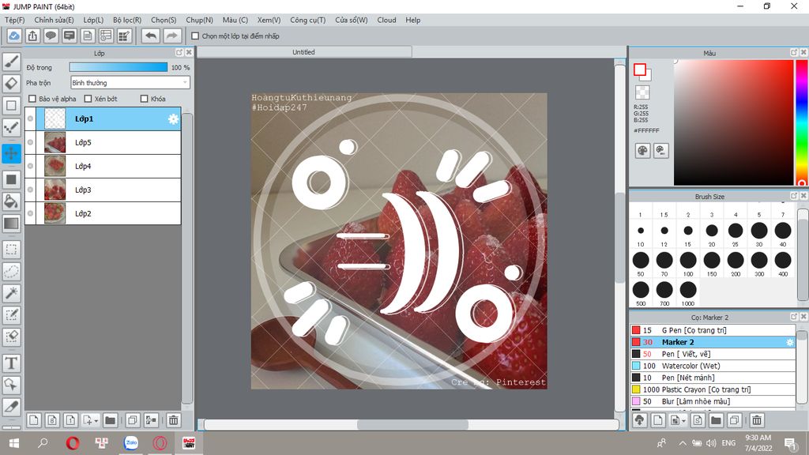Select the G Pen brush
This screenshot has width=809, height=455.
(713, 330)
